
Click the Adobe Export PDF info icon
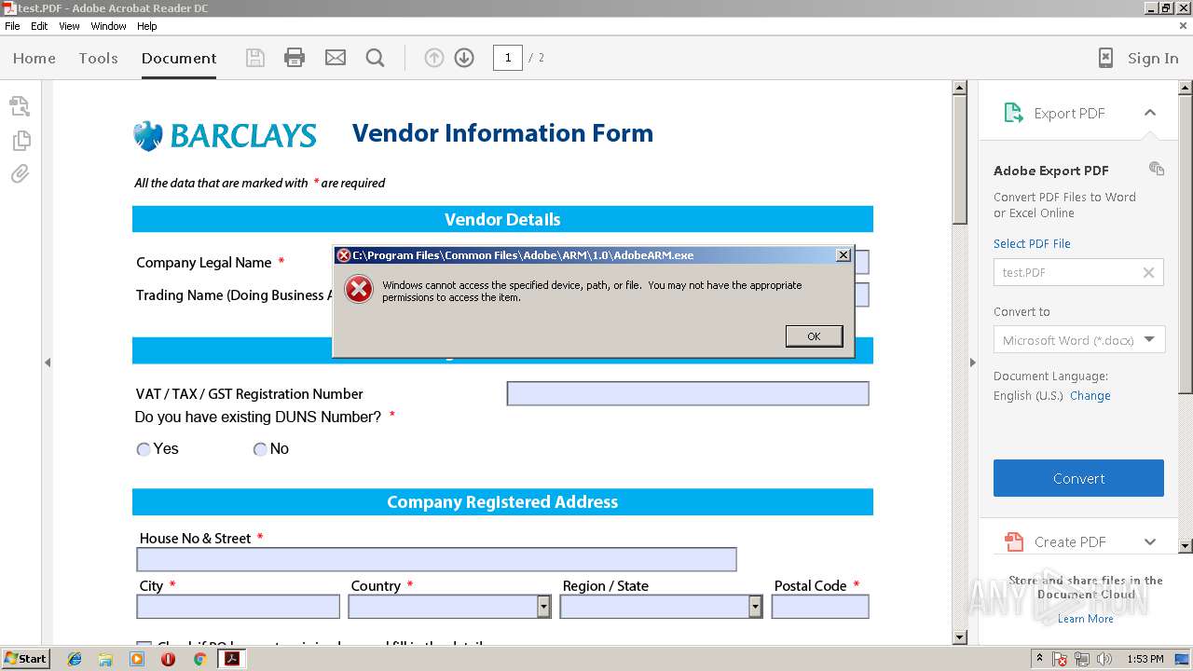[x=1157, y=169]
